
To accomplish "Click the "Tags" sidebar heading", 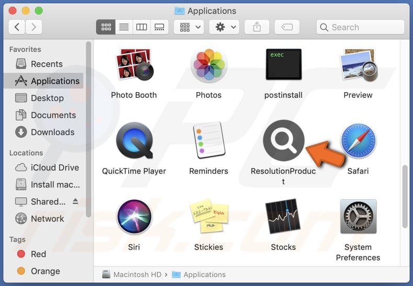I will coord(17,239).
